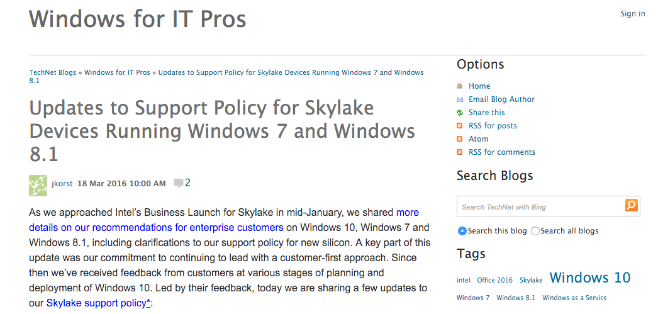This screenshot has height=314, width=658.
Task: Click the jkorst author name link
Action: pyautogui.click(x=62, y=184)
